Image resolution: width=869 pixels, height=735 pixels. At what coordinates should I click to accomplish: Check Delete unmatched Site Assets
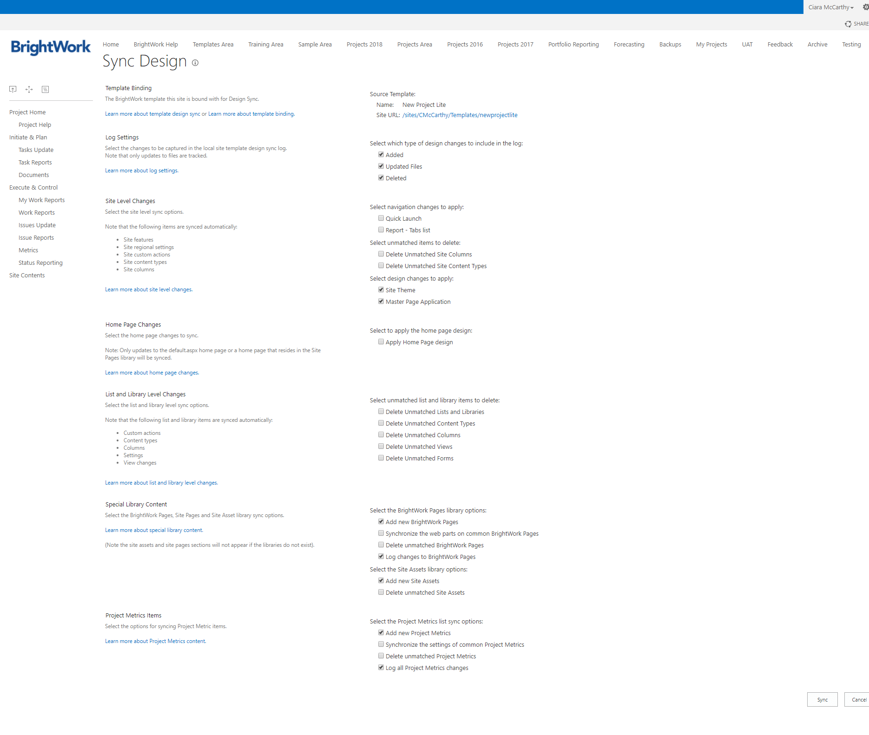click(x=381, y=592)
